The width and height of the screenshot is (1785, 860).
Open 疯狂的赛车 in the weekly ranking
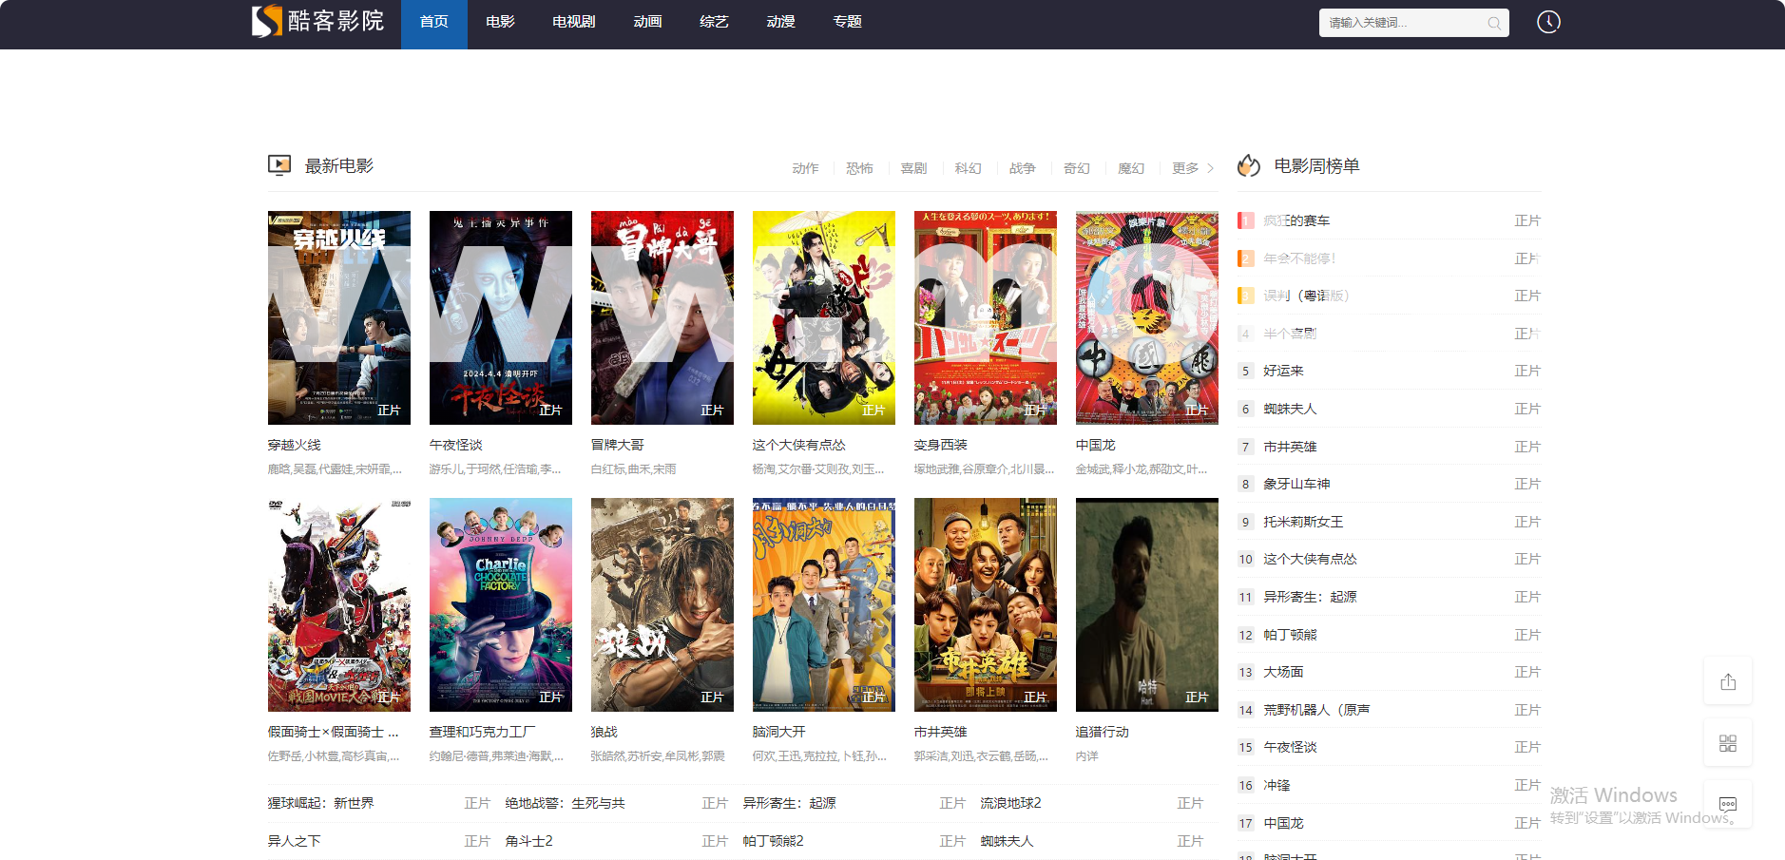point(1296,220)
